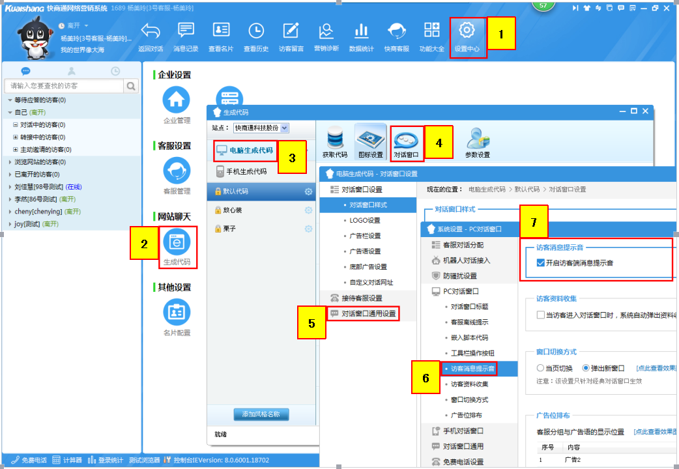Open the 数据统计 statistics chart icon
Image resolution: width=679 pixels, height=469 pixels.
click(361, 31)
